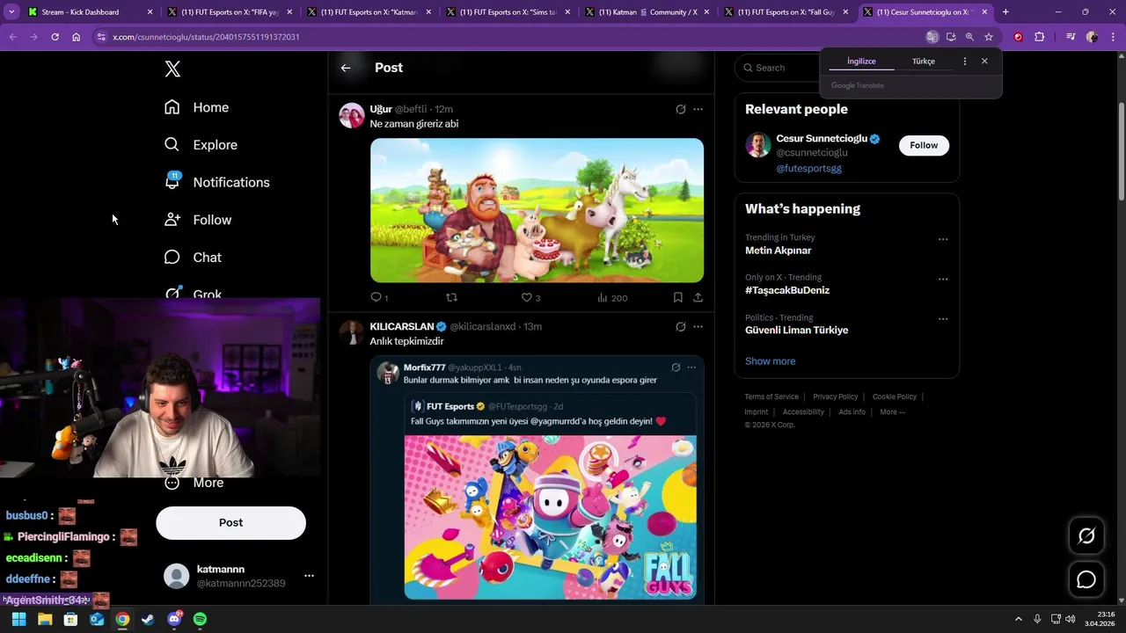Open katmannn account options menu
The height and width of the screenshot is (633, 1126).
(309, 576)
